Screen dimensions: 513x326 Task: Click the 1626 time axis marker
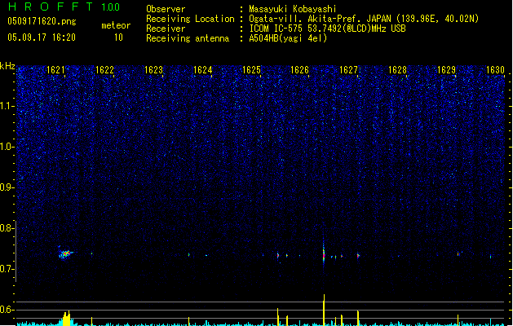click(x=299, y=70)
